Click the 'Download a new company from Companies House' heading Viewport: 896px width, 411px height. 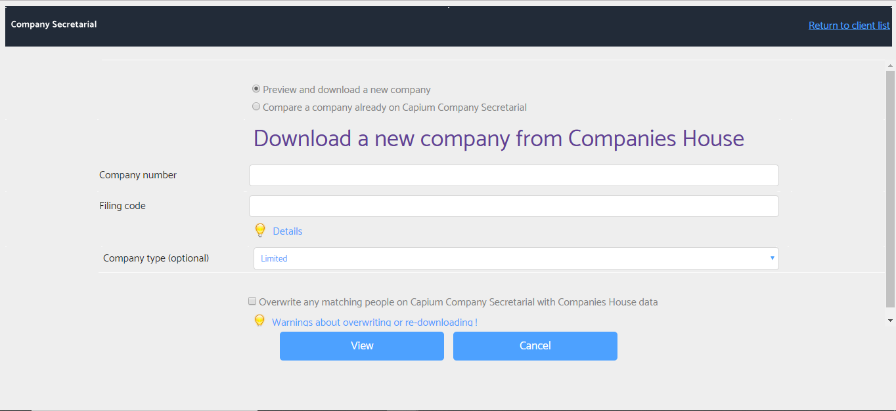click(499, 138)
